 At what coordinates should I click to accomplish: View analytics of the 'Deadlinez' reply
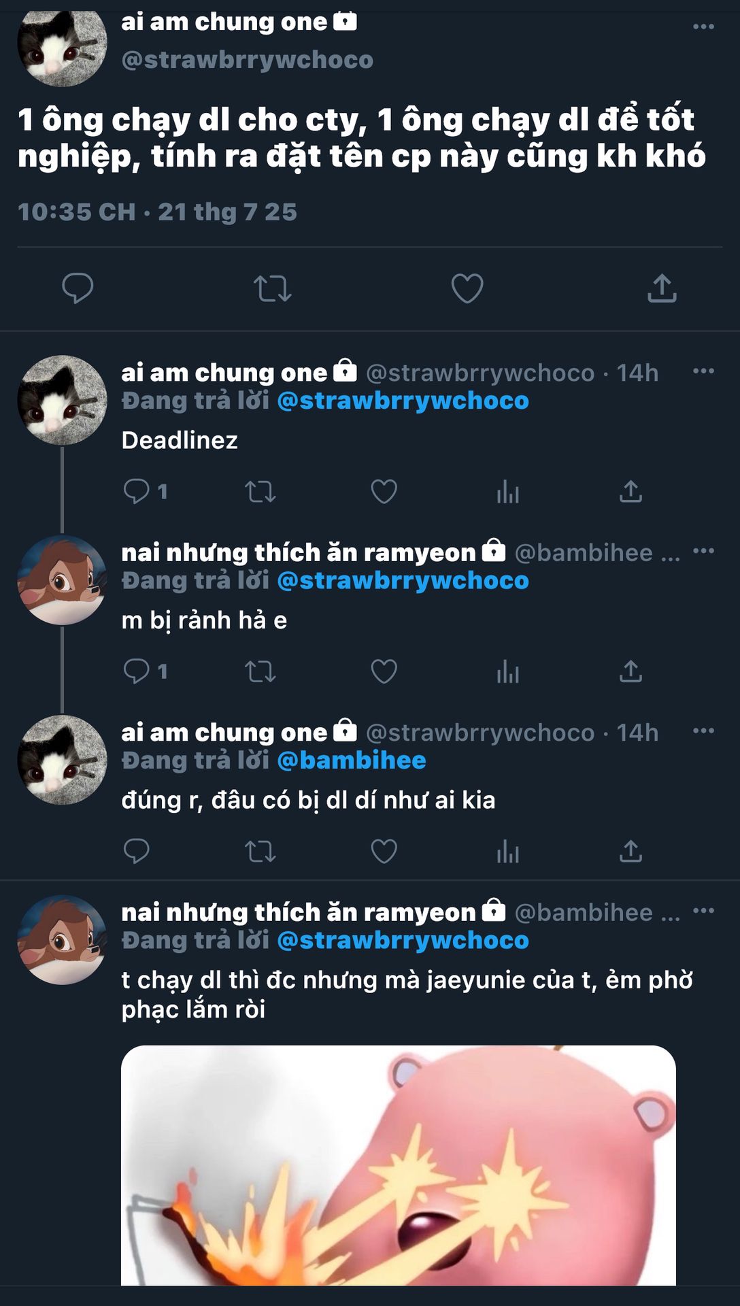click(x=508, y=491)
